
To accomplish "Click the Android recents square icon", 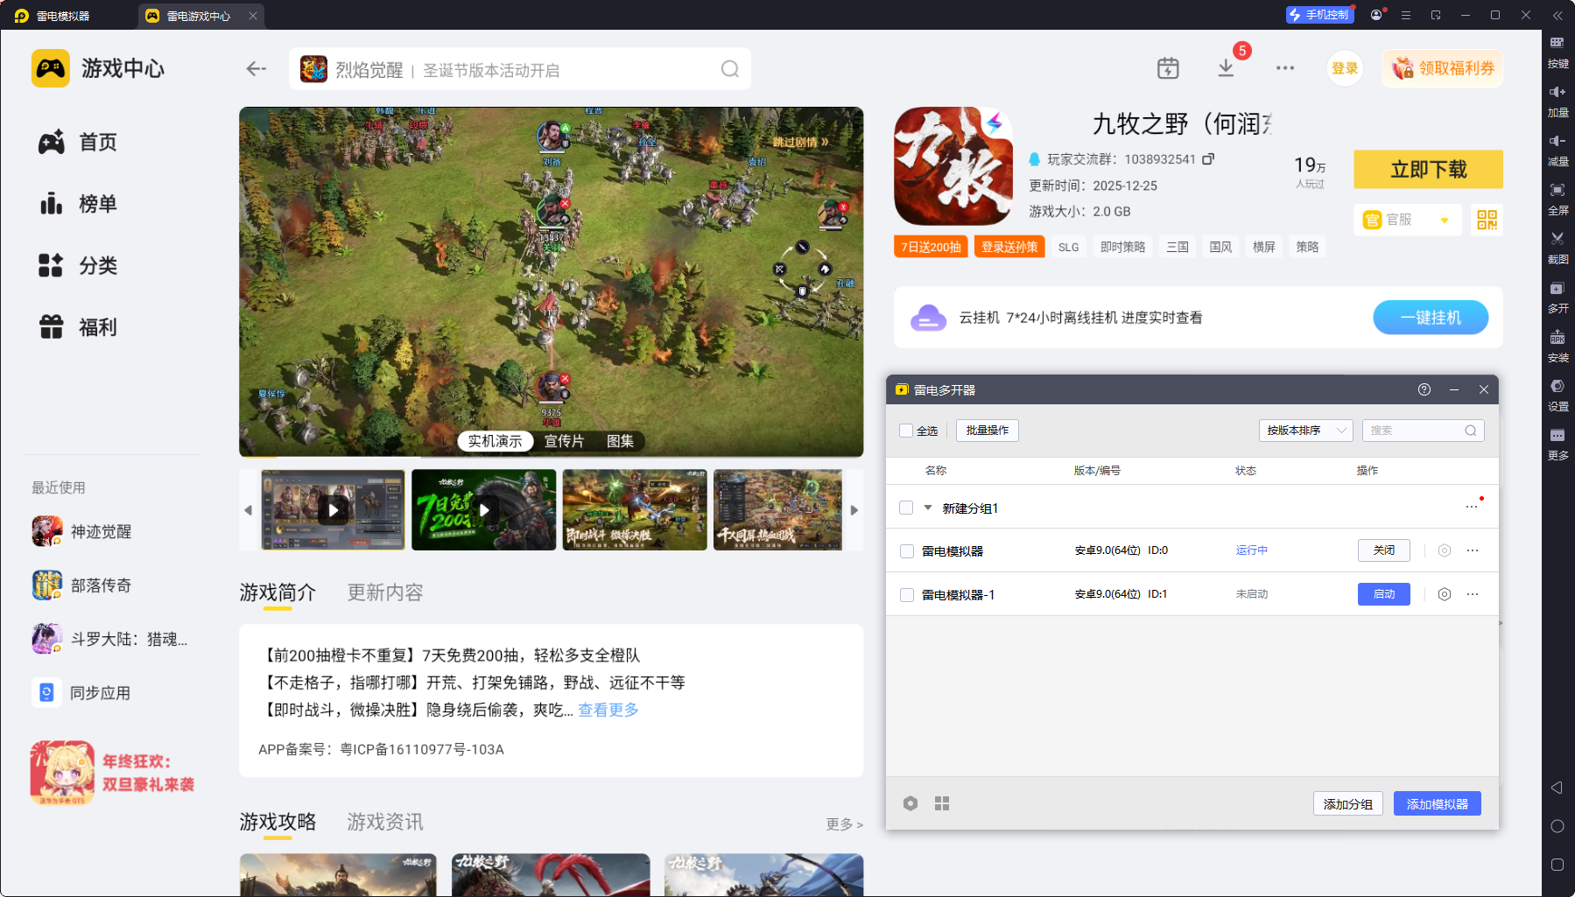I will [x=1557, y=865].
